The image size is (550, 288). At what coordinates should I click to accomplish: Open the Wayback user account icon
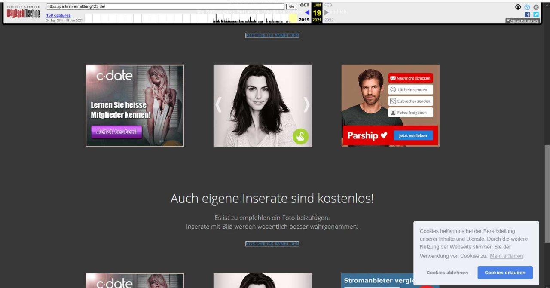518,7
